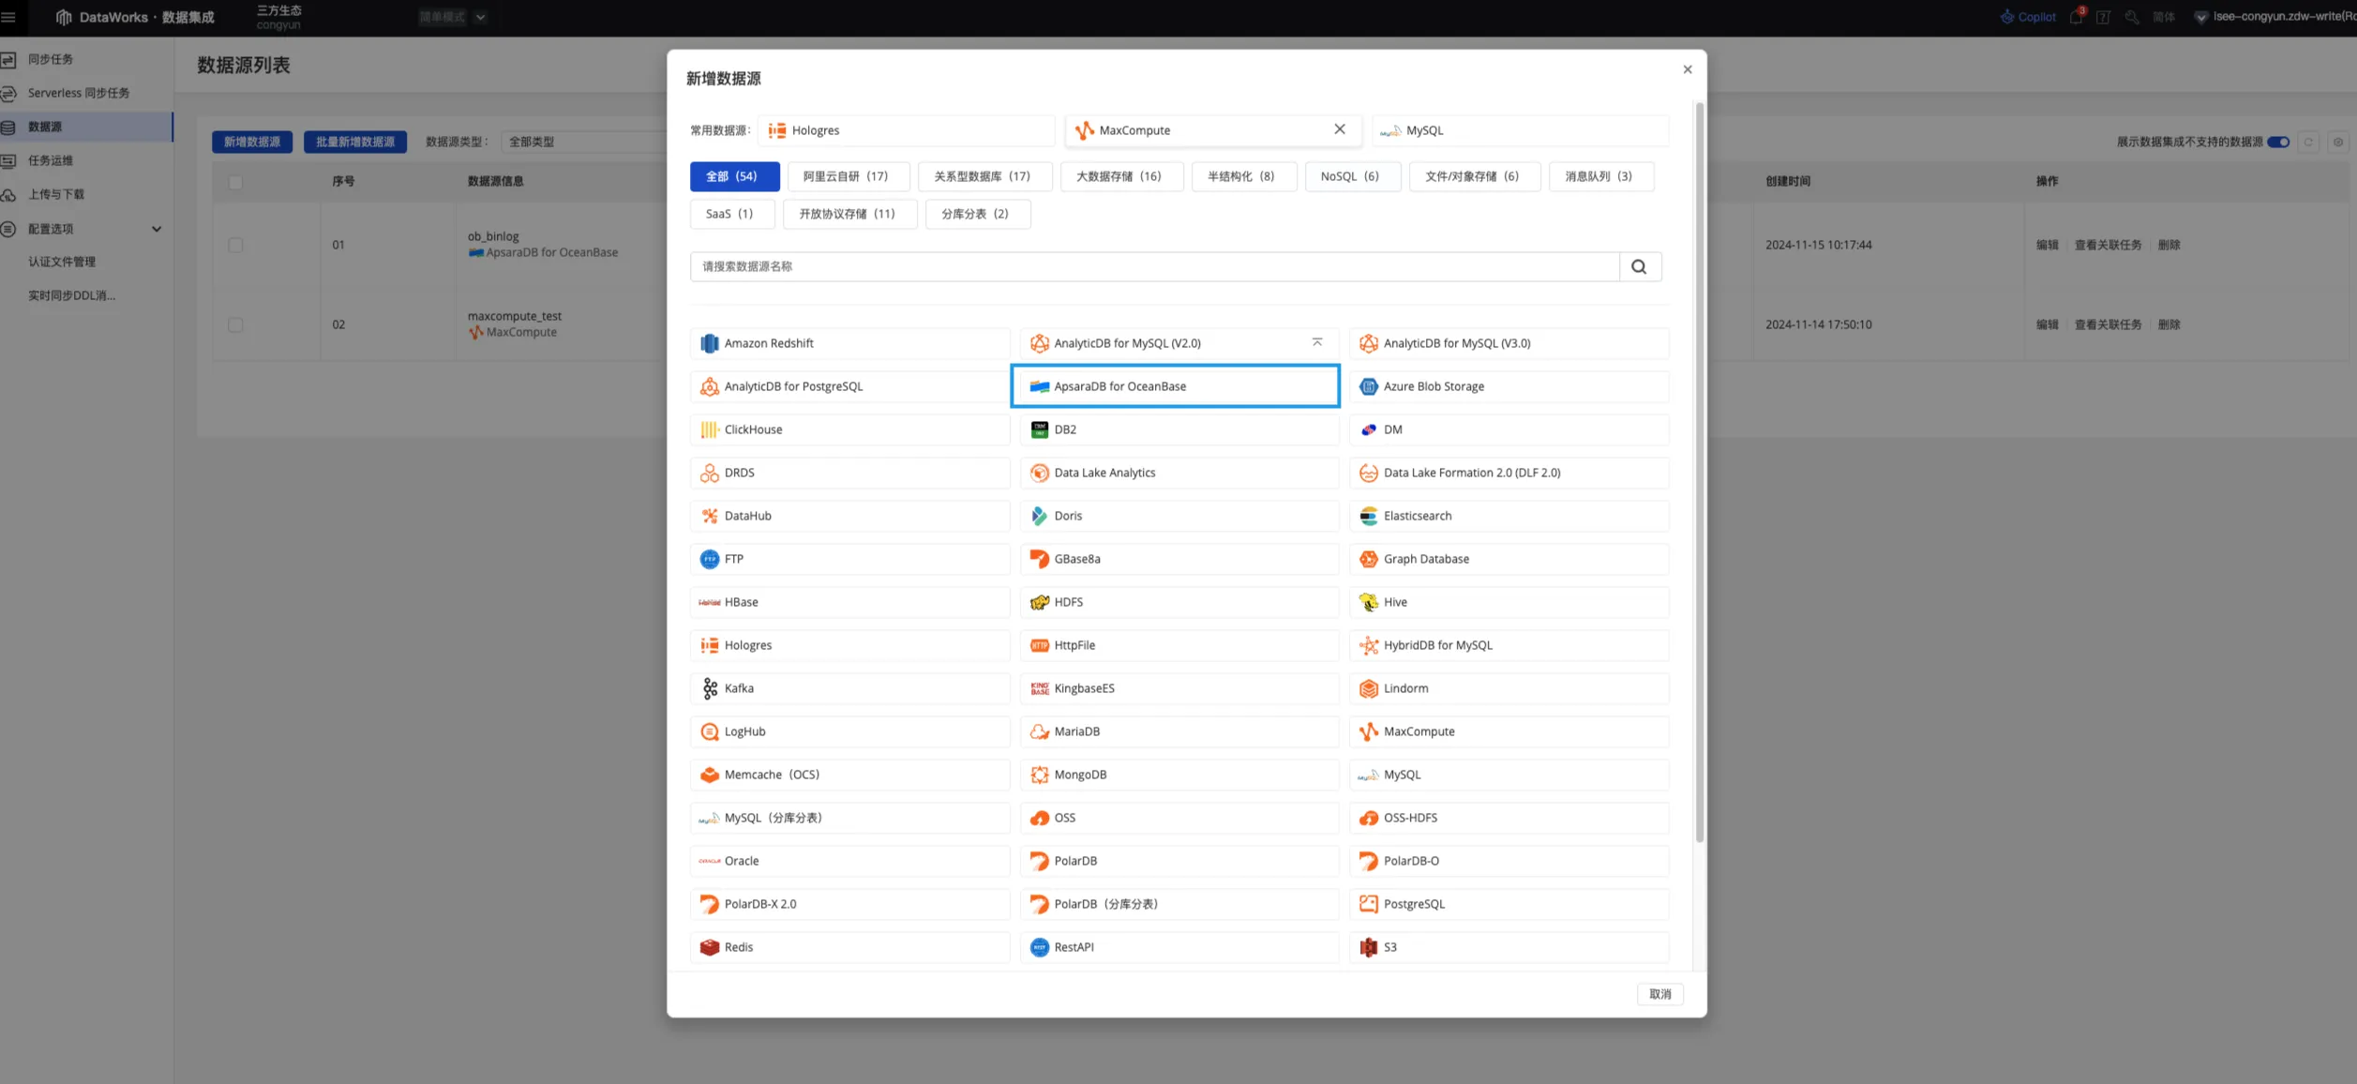Select the Kafka icon

710,688
